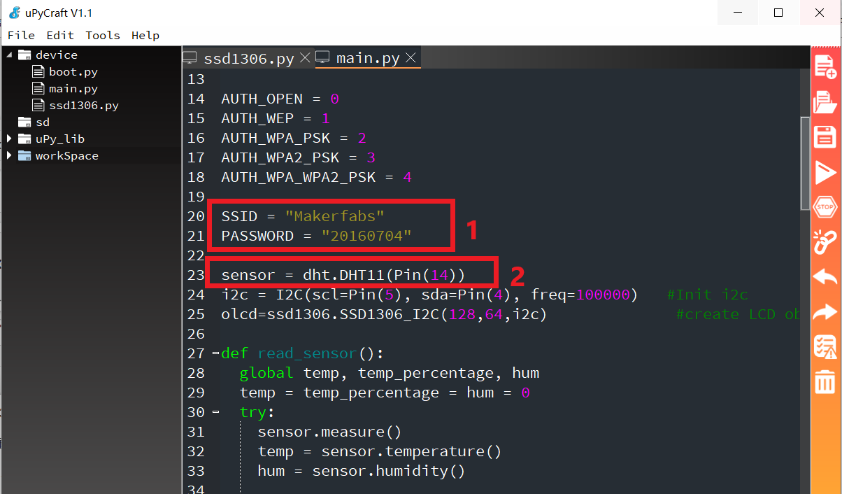This screenshot has width=842, height=494.
Task: Undo the last edit
Action: point(825,276)
